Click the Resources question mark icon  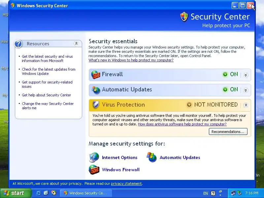[x=18, y=44]
